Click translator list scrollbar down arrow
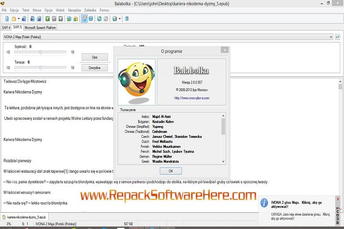The width and height of the screenshot is (344, 229). pos(223,162)
